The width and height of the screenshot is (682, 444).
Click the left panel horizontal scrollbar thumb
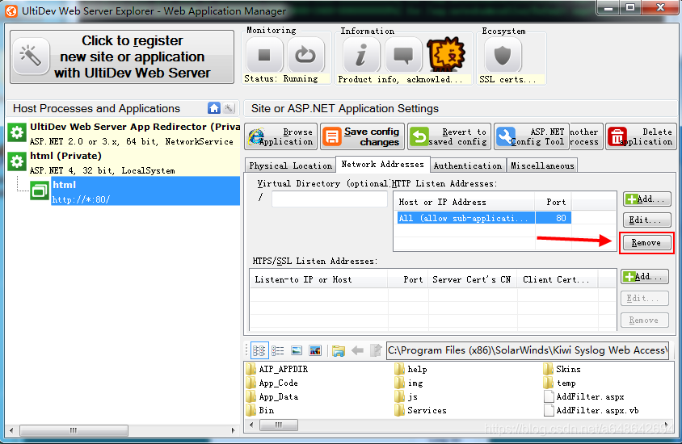click(x=74, y=430)
